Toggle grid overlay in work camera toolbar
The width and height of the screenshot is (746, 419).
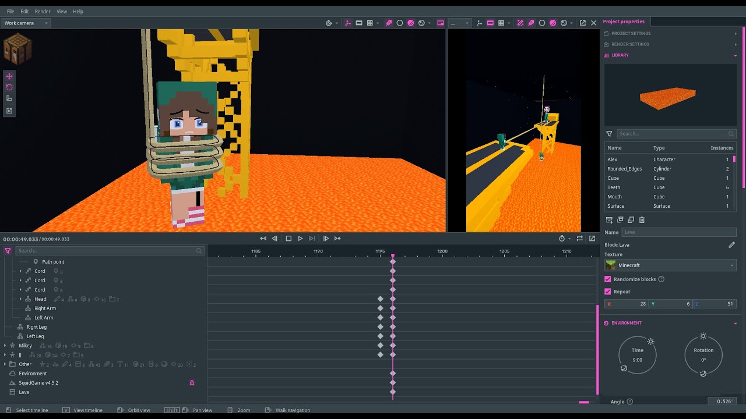pos(370,23)
